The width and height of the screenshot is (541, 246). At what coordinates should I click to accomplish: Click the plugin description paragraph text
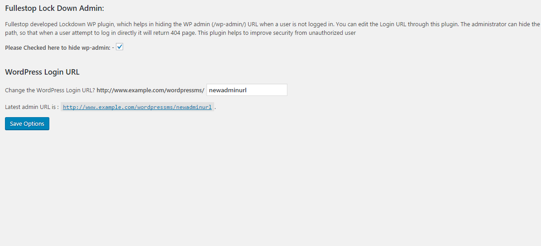[272, 29]
